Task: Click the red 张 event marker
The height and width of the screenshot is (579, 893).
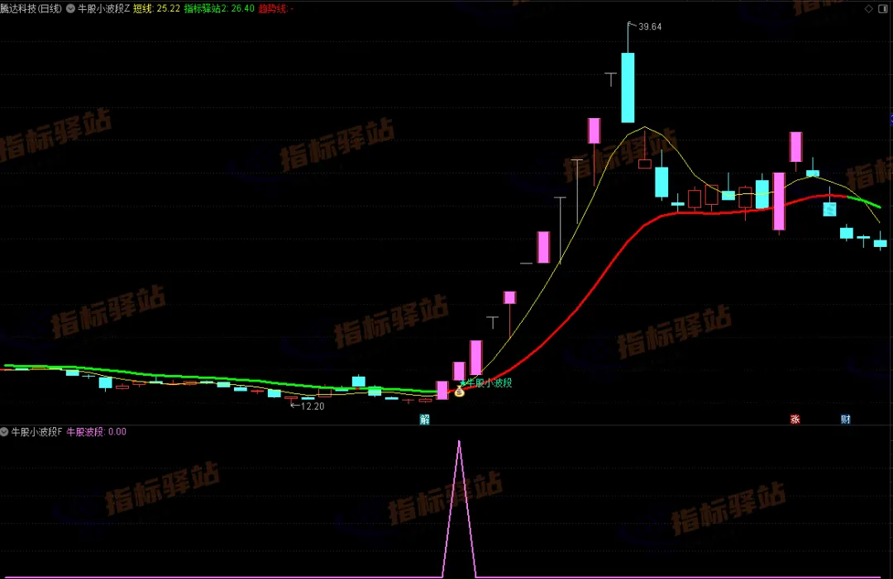Action: coord(795,420)
